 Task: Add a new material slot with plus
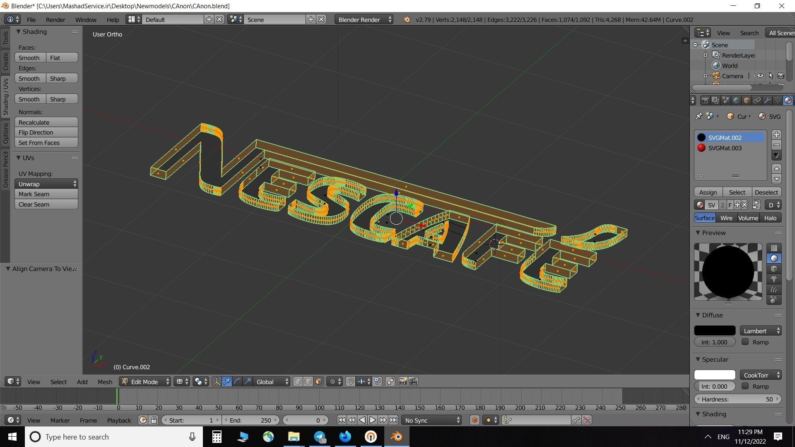[x=776, y=135]
